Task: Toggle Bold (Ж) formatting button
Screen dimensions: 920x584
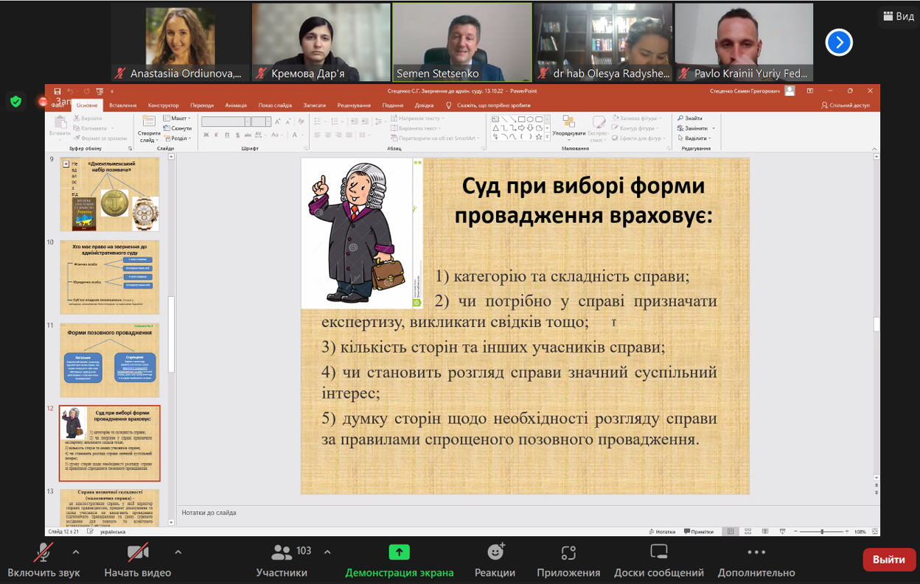Action: pos(206,136)
